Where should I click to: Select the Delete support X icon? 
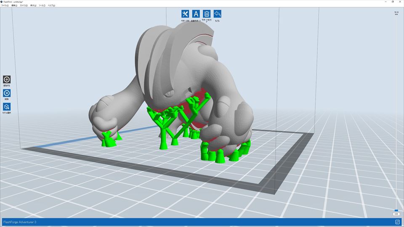point(7,93)
